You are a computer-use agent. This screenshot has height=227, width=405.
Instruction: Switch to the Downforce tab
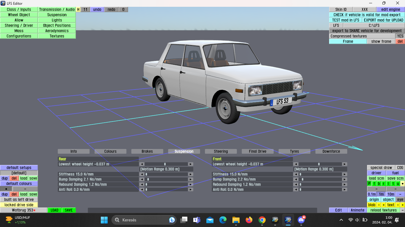(x=331, y=151)
